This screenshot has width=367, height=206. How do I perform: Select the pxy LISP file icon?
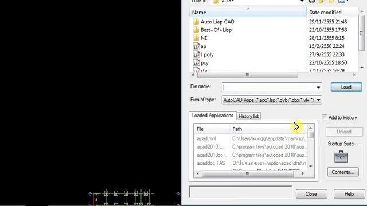pyautogui.click(x=196, y=62)
